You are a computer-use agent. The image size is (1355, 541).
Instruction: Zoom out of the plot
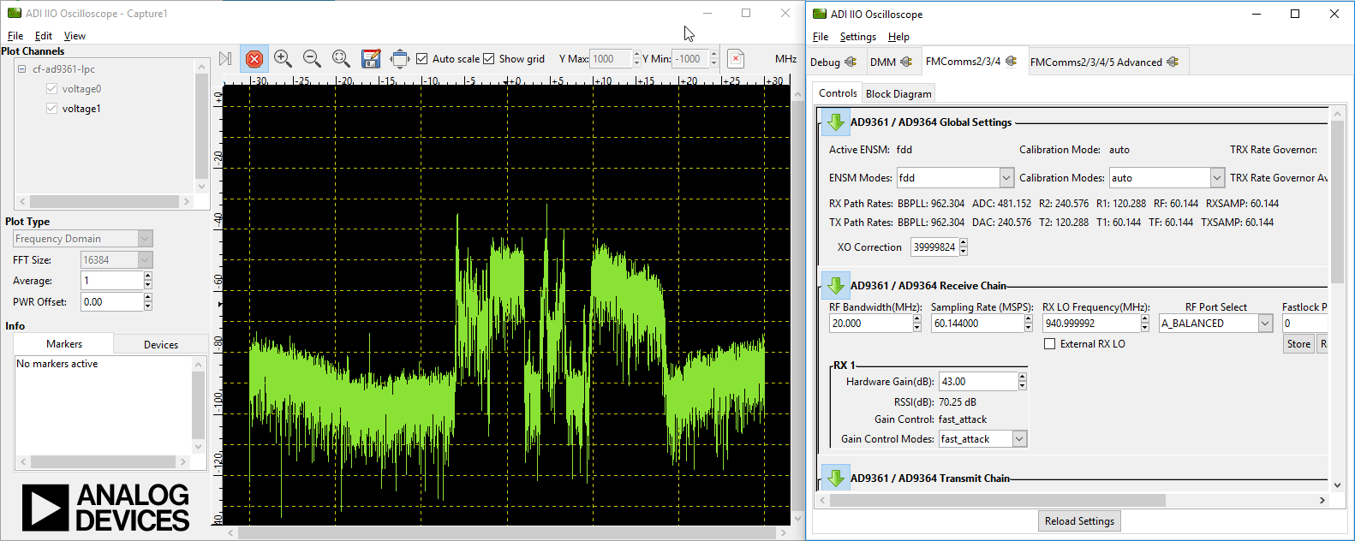[312, 59]
